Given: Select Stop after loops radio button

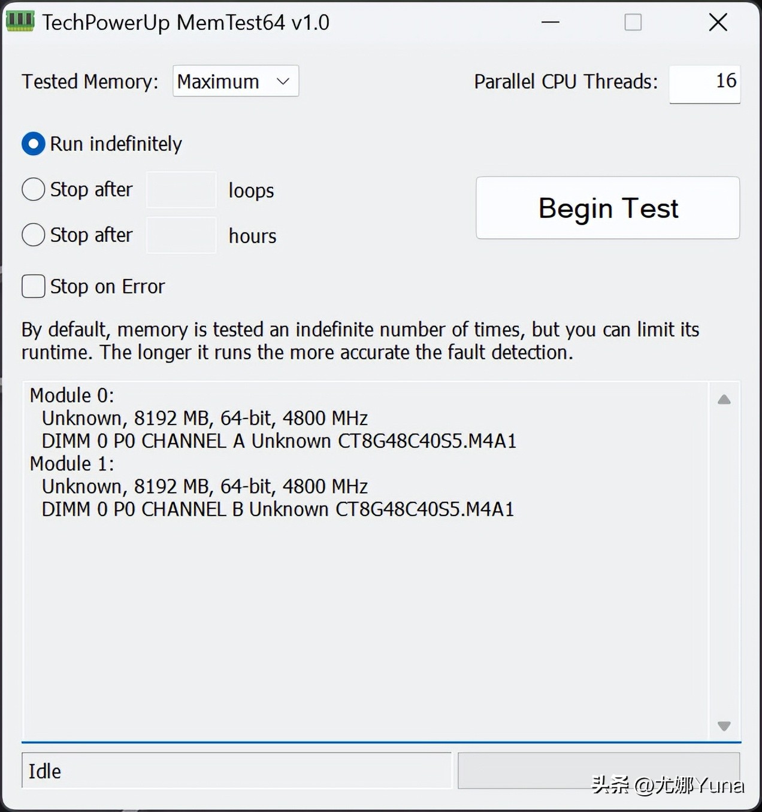Looking at the screenshot, I should coord(34,189).
